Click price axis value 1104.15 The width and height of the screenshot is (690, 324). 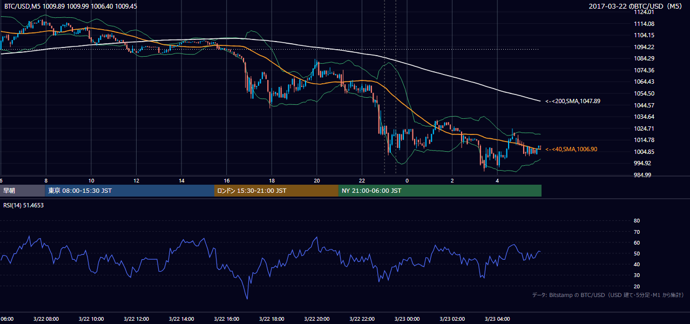point(644,35)
